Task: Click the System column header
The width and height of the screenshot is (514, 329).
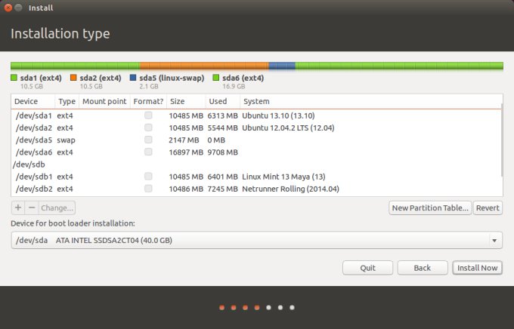Action: [x=370, y=101]
